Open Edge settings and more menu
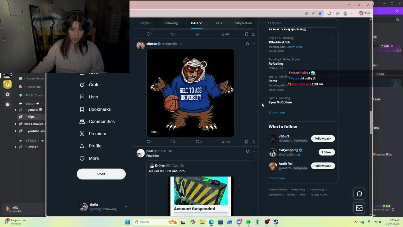This screenshot has height=227, width=403. click(353, 13)
